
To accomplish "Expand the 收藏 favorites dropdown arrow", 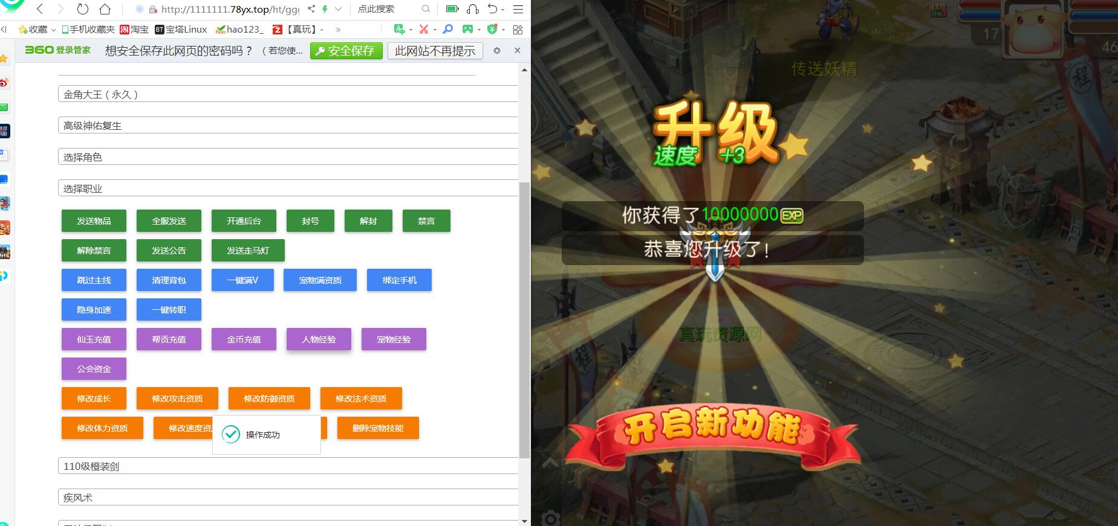I will click(53, 30).
